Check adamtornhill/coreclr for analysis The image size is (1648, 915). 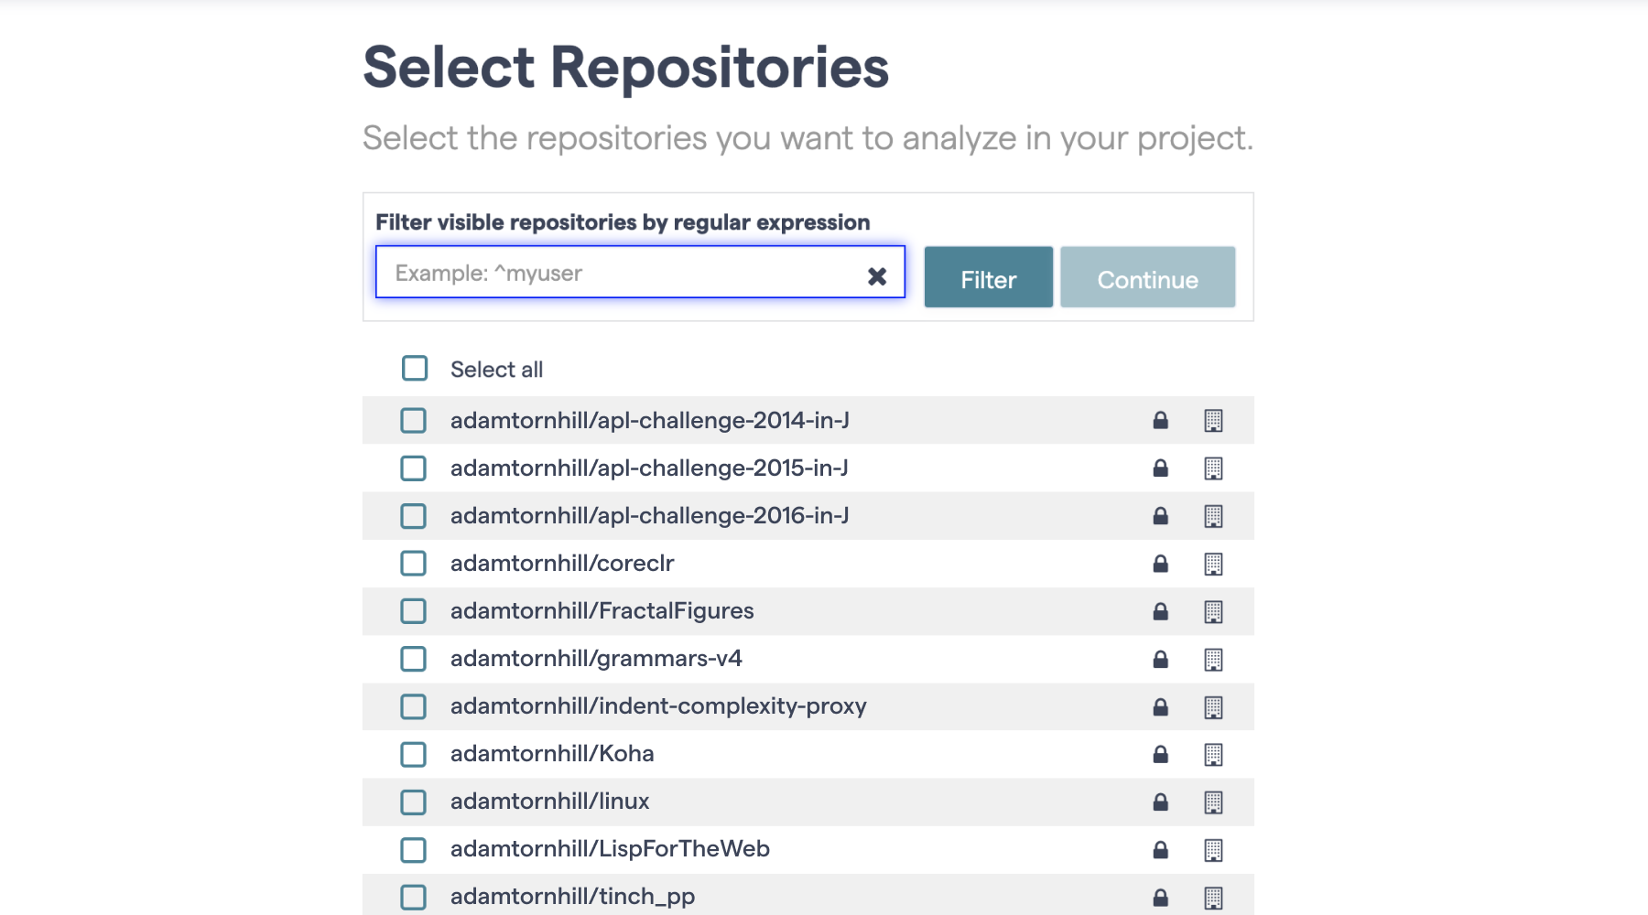point(414,563)
